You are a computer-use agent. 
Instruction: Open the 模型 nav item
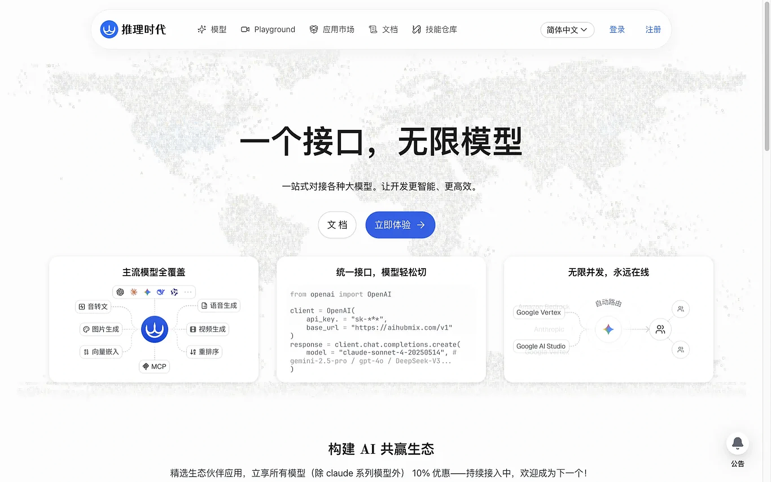[x=212, y=29]
